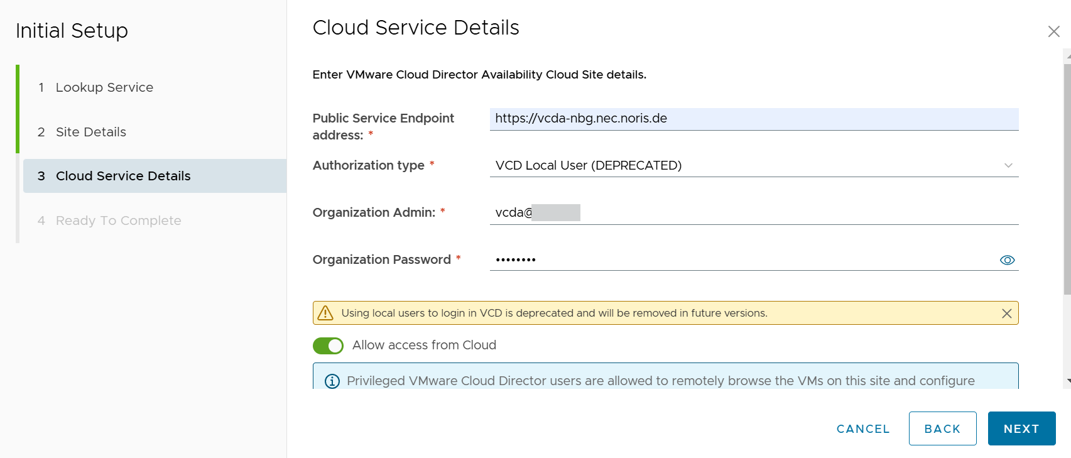Click the vertical scrollbar thumb of the details pane
This screenshot has width=1071, height=458.
(1067, 178)
